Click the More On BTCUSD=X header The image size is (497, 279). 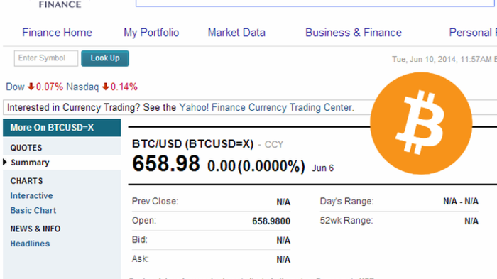click(x=62, y=128)
